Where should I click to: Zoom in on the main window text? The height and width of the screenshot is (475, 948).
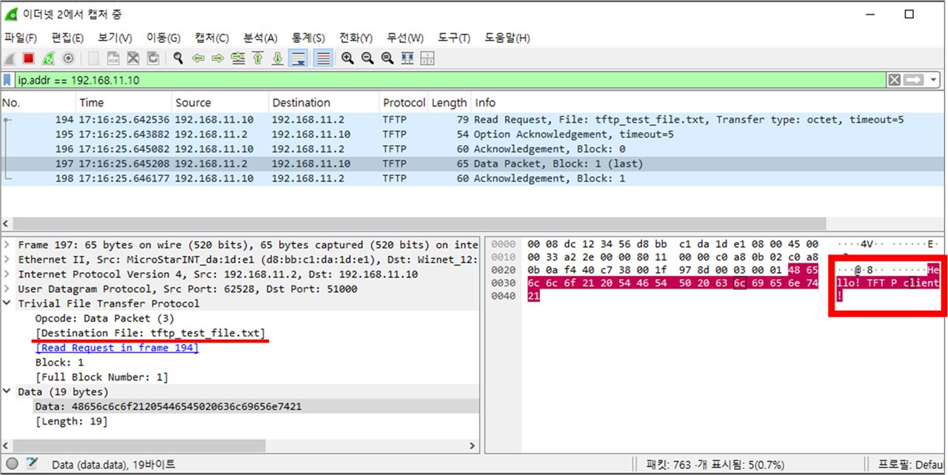[x=347, y=58]
